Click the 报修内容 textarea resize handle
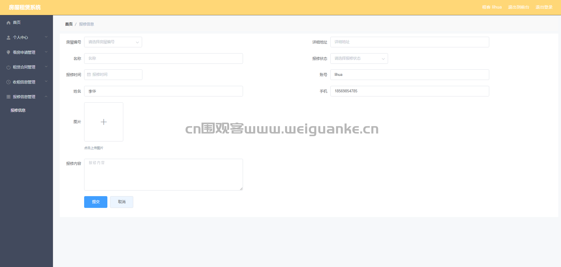Screen dimensions: 561x267 coord(241,189)
